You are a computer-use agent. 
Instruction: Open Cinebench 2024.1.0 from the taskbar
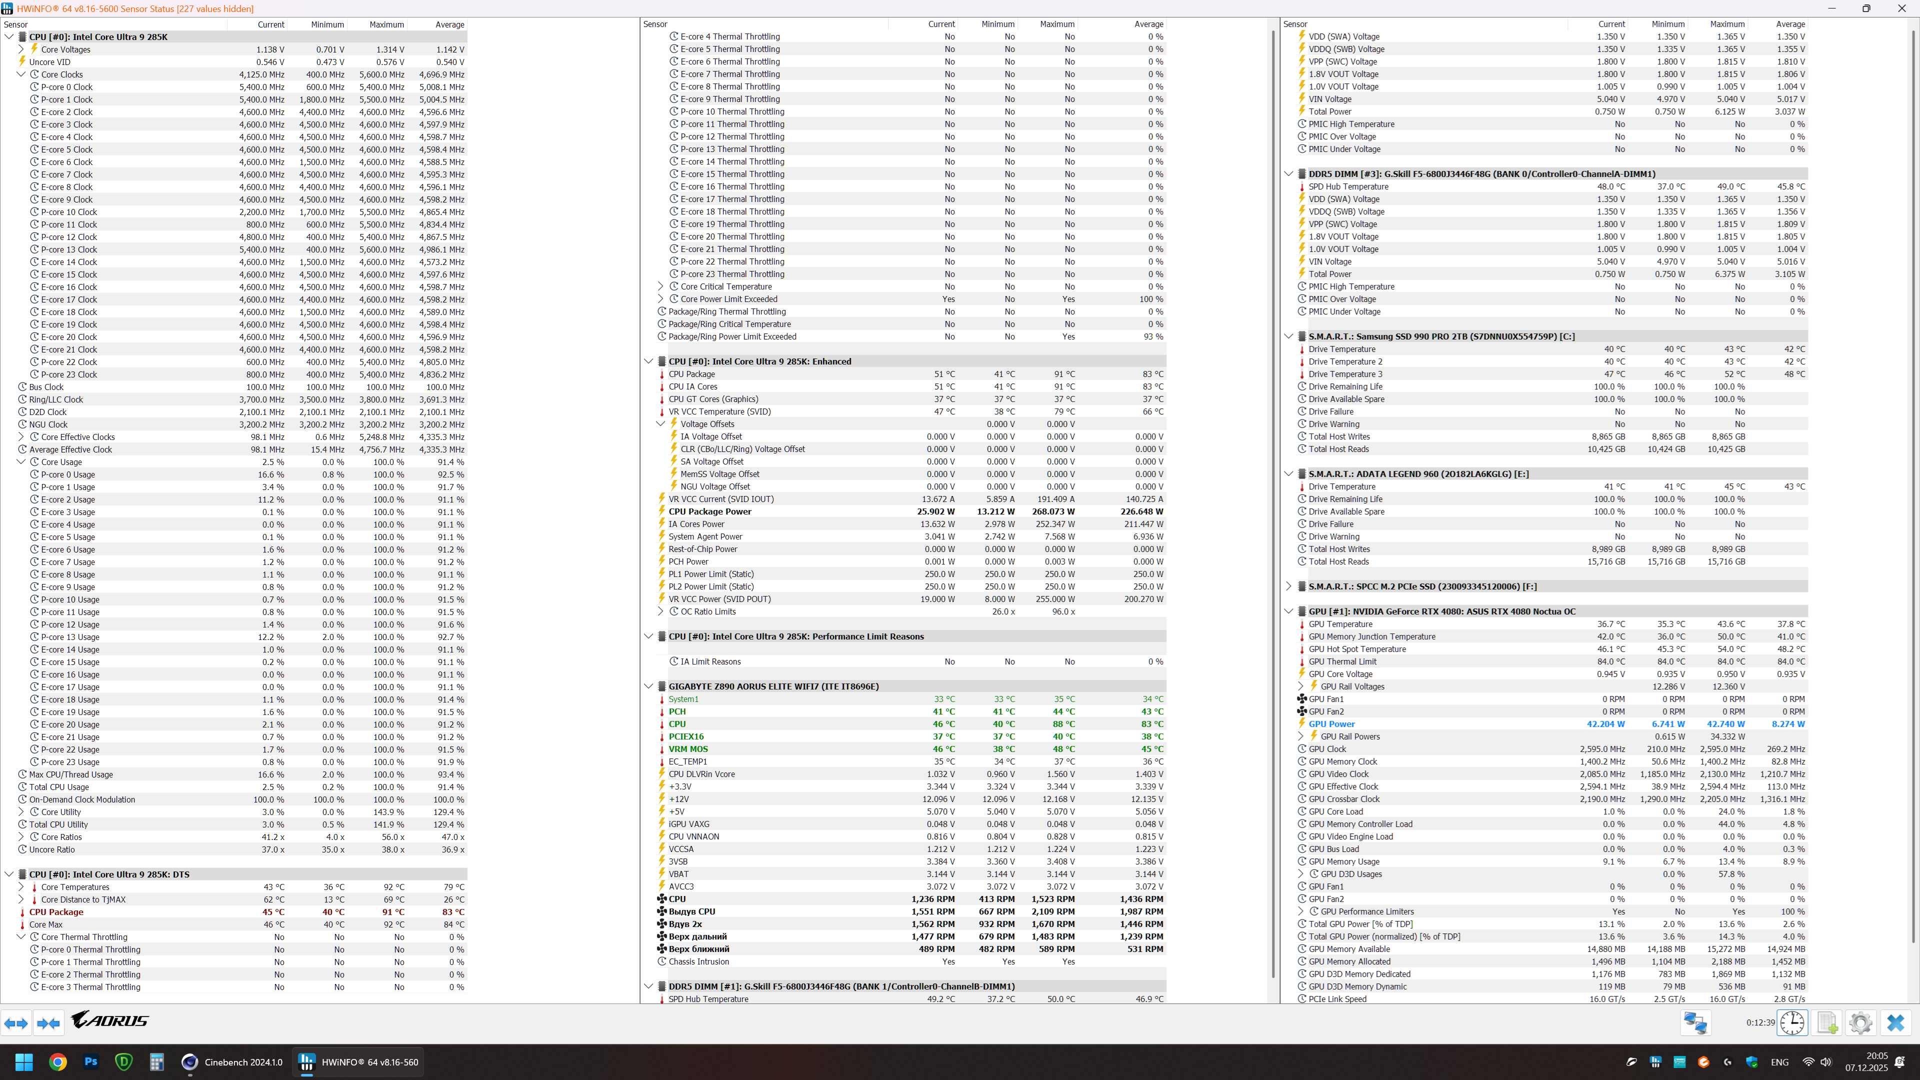pos(232,1062)
